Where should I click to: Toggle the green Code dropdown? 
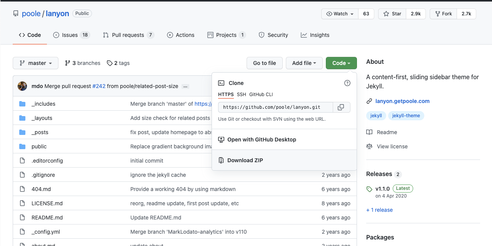pos(341,63)
